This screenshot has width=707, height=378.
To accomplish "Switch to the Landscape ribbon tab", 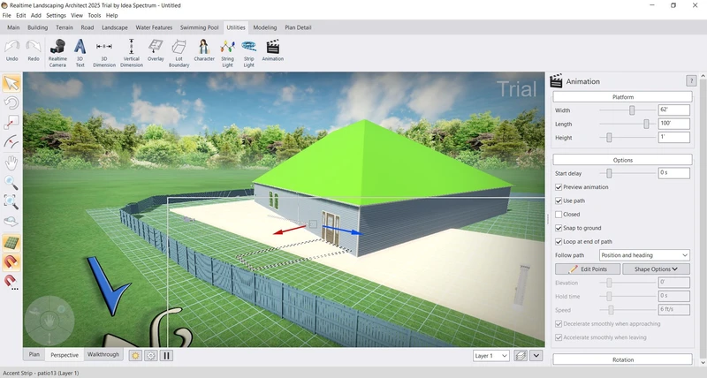I will 115,27.
